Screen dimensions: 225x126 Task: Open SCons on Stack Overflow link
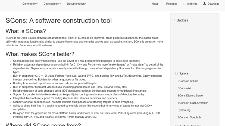[x=192, y=103]
